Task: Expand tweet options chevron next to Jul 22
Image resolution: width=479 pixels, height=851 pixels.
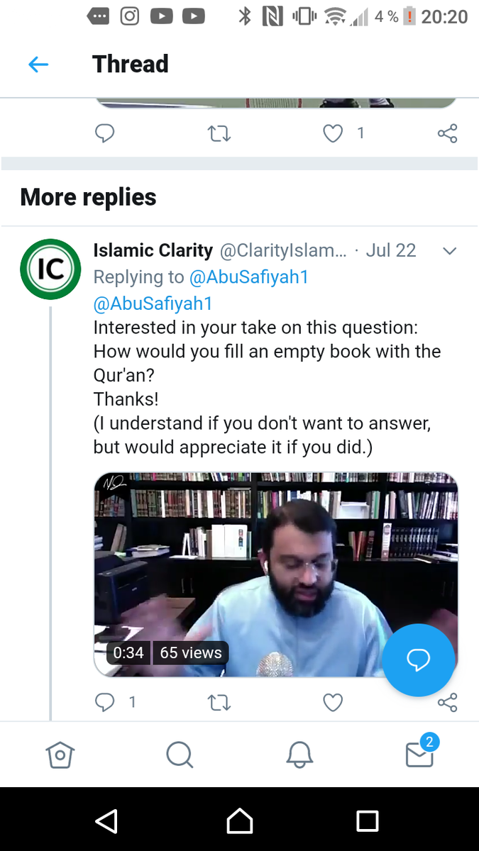Action: point(449,251)
